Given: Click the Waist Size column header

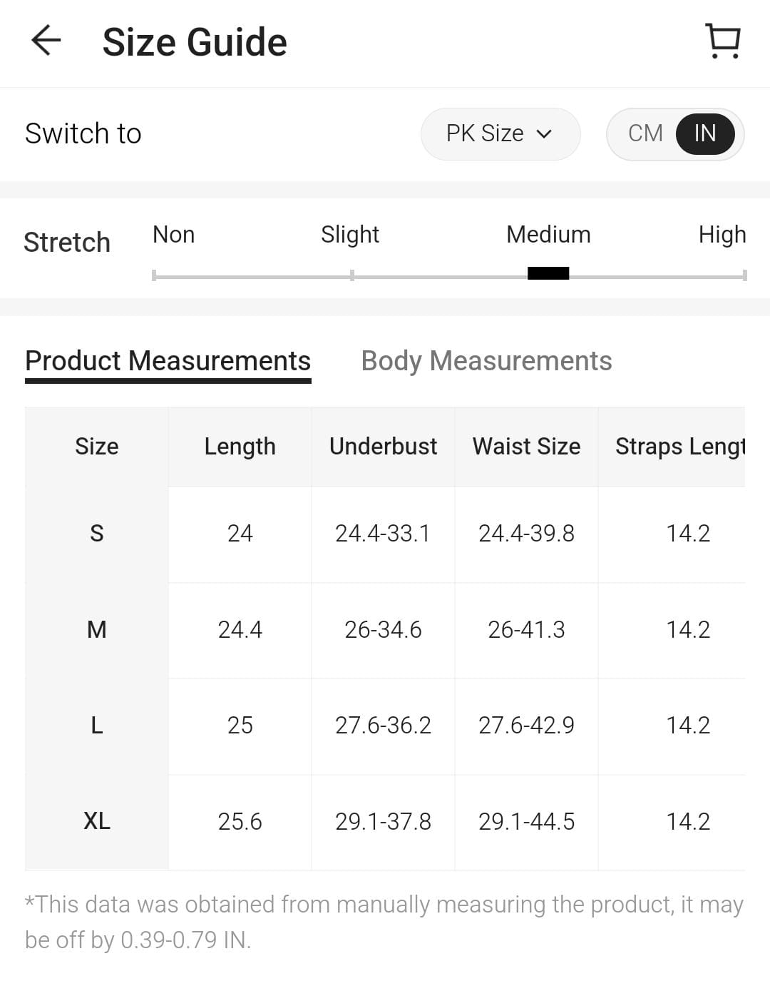Looking at the screenshot, I should [526, 447].
